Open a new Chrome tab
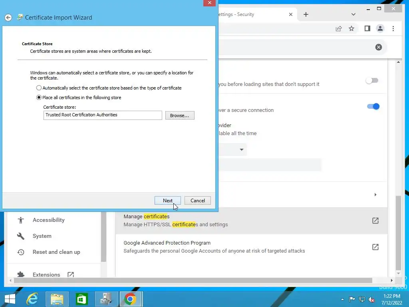 pyautogui.click(x=306, y=14)
